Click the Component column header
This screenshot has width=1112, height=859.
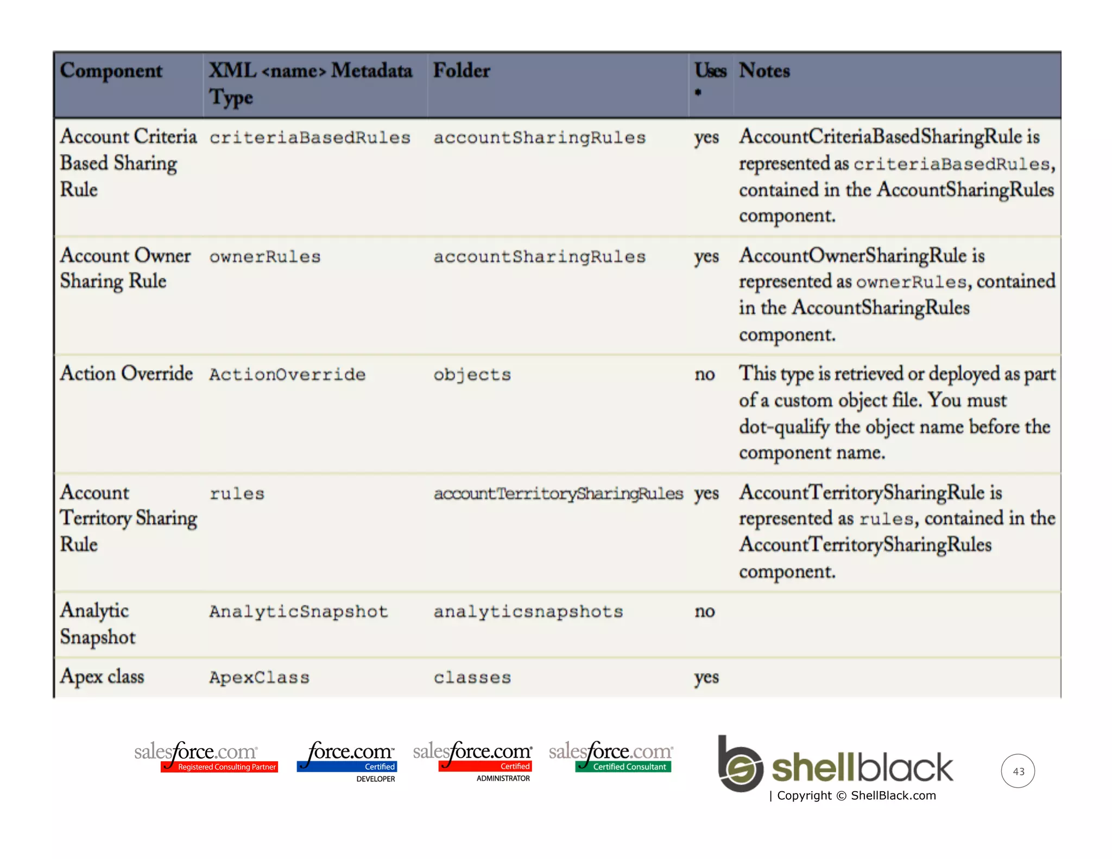click(111, 71)
